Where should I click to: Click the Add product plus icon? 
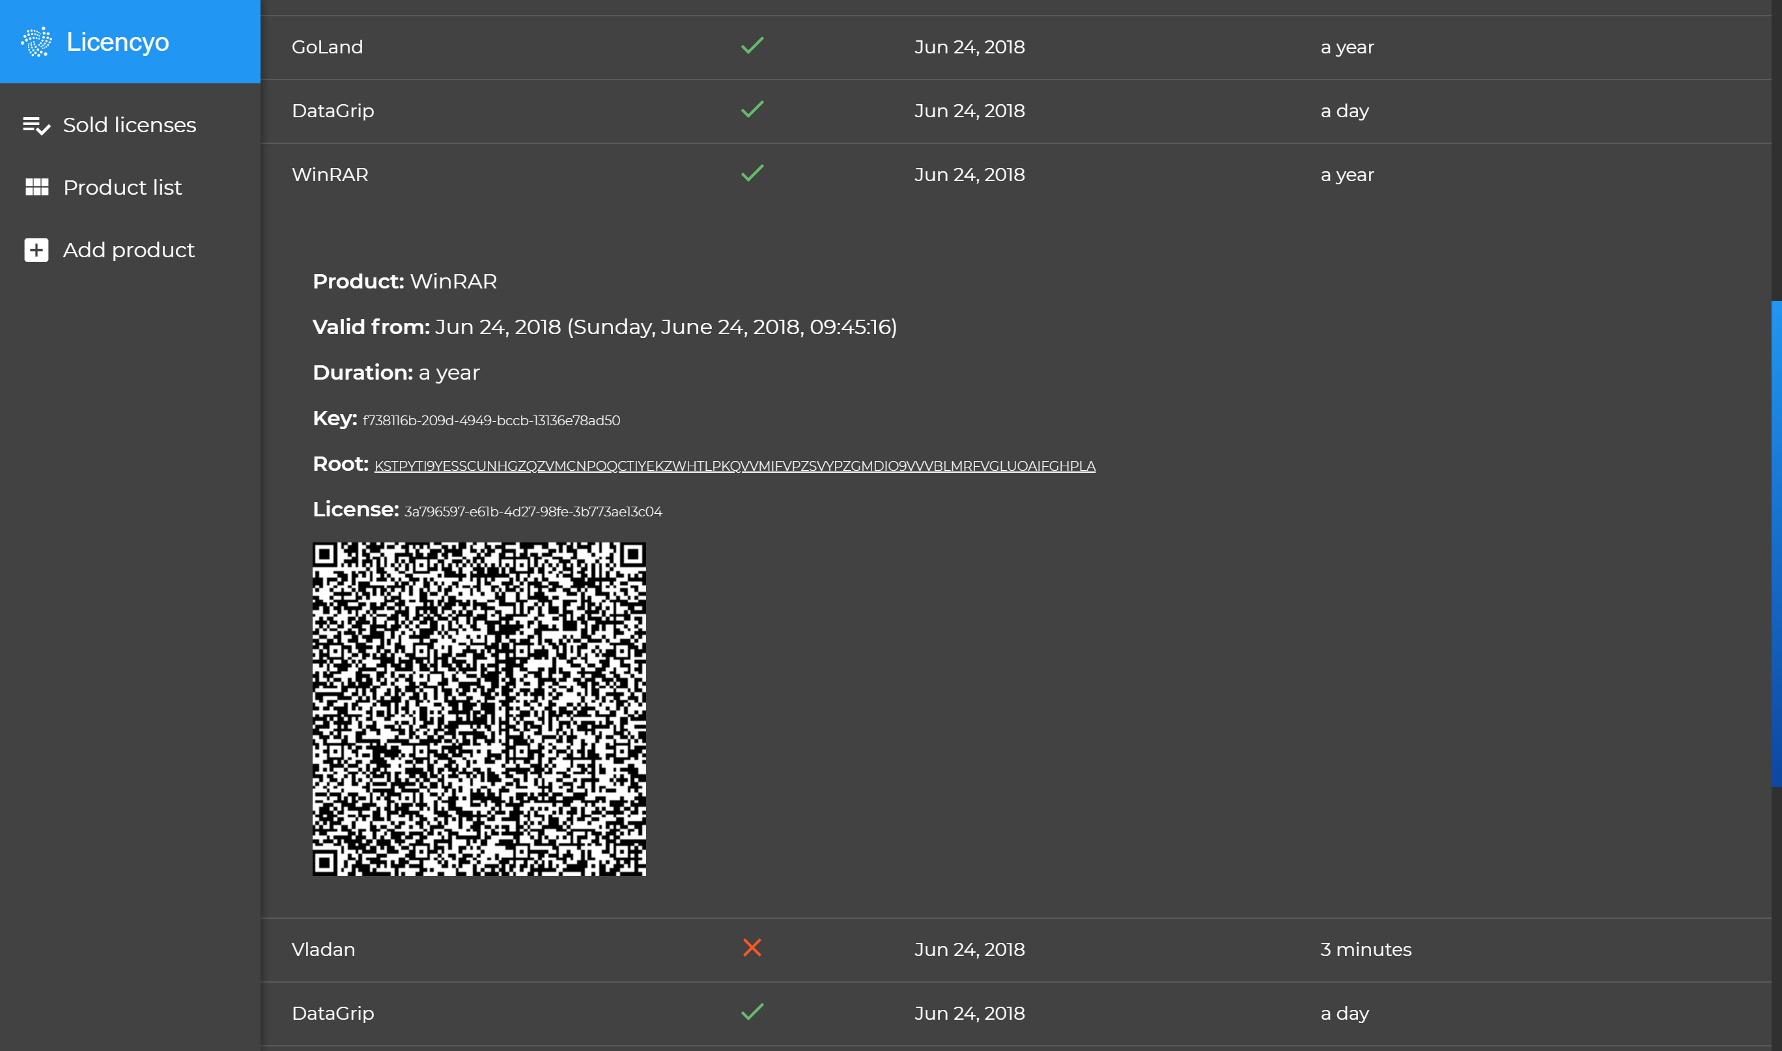click(x=36, y=250)
